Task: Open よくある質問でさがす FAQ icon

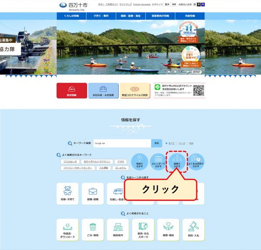Action: pyautogui.click(x=196, y=161)
